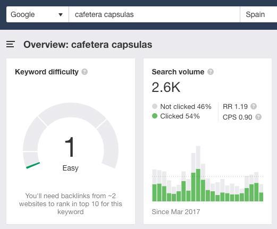Click the CPS 0.90 help icon

click(x=258, y=117)
